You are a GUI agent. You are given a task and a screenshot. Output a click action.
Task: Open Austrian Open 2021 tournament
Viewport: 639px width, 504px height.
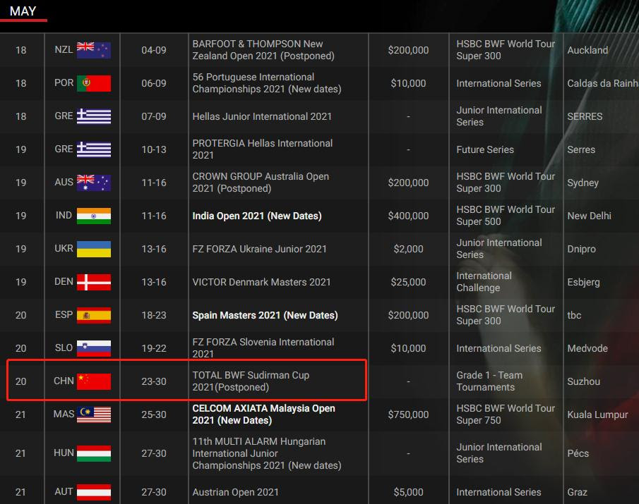point(235,492)
